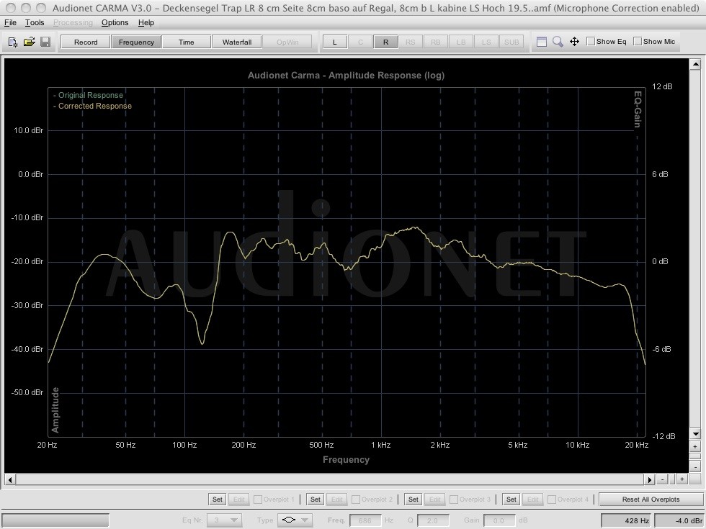Image resolution: width=706 pixels, height=529 pixels.
Task: Toggle the L channel button
Action: pos(334,42)
